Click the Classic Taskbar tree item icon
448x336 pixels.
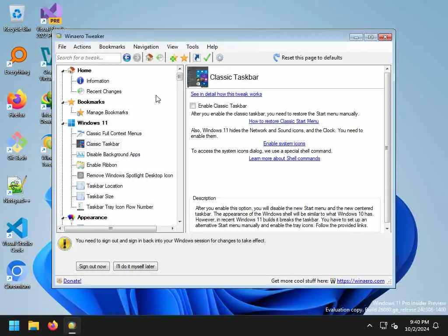(x=80, y=143)
